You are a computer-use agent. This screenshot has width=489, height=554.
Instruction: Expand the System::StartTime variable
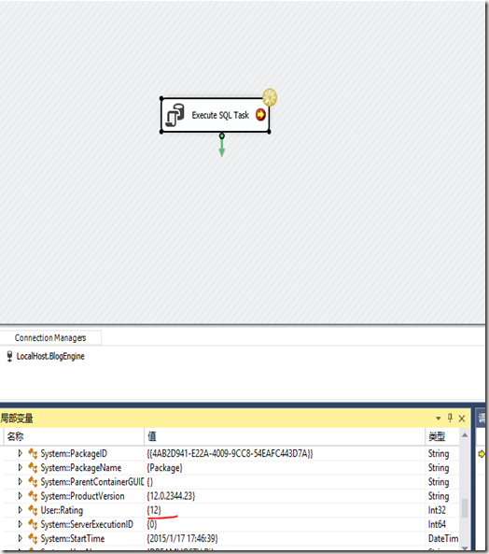coord(21,538)
